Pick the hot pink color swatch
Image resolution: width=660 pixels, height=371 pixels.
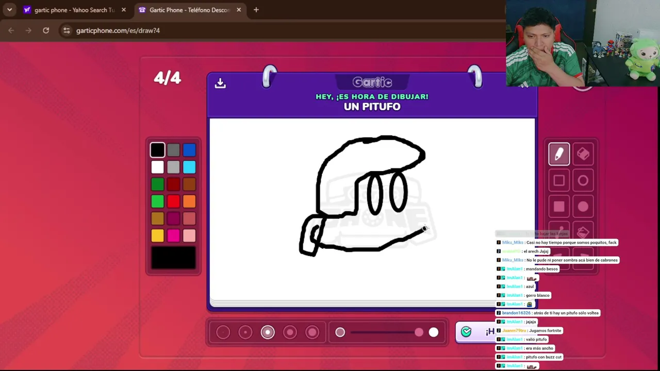pos(173,235)
